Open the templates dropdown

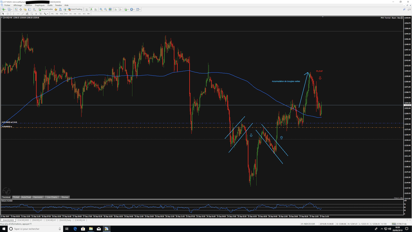(x=138, y=9)
